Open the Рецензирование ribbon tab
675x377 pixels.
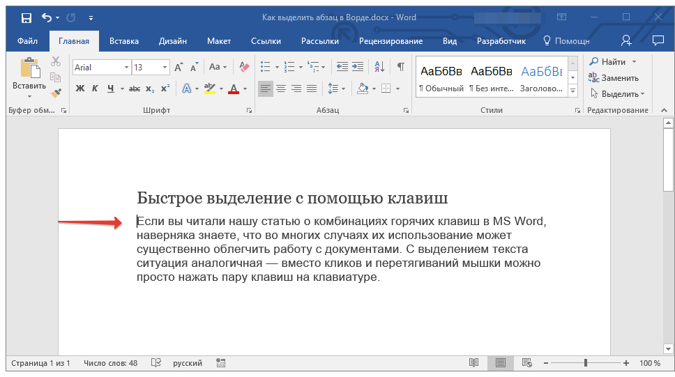(390, 41)
